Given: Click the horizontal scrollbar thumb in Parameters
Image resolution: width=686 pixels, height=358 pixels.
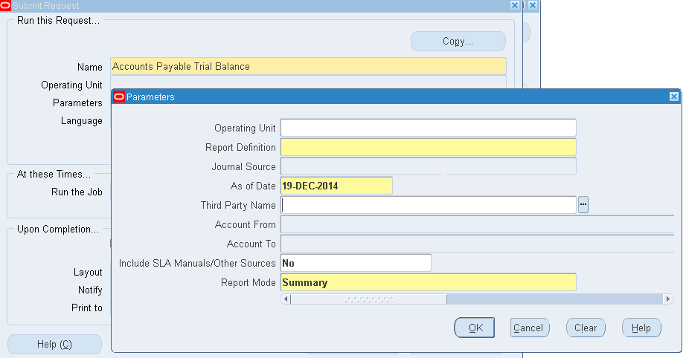Looking at the screenshot, I should [x=368, y=299].
